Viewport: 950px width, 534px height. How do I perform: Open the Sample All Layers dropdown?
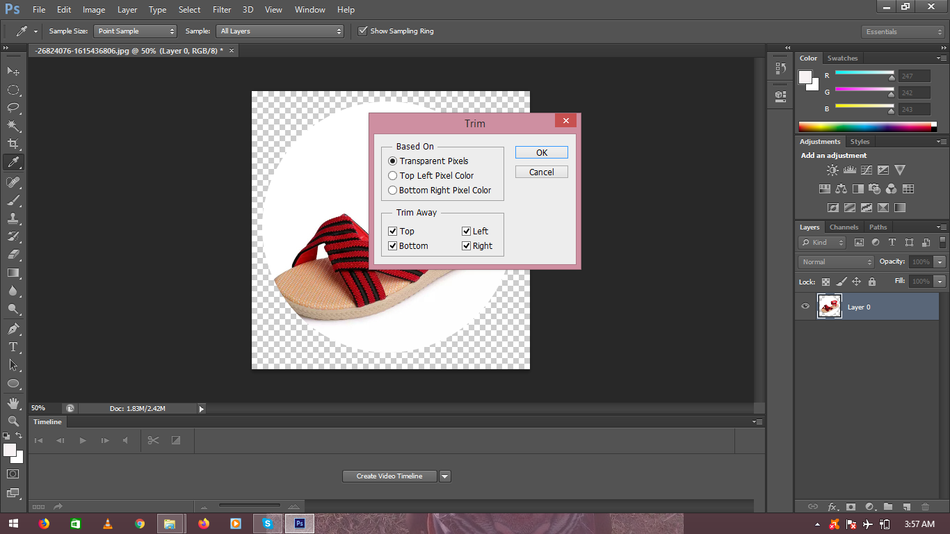click(280, 31)
